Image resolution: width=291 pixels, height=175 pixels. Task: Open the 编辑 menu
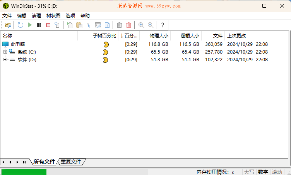[22, 16]
